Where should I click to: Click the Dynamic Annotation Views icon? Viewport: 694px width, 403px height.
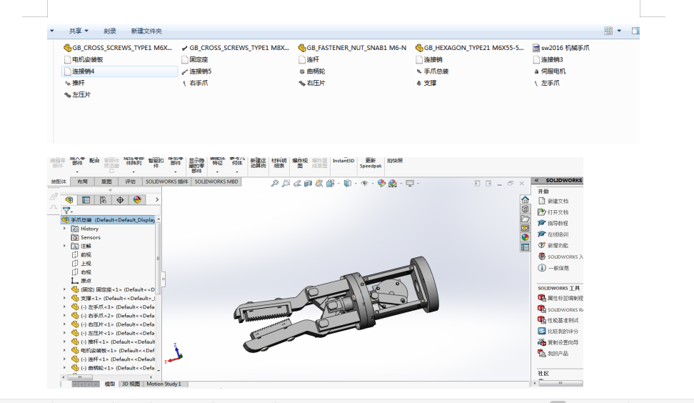tap(319, 184)
